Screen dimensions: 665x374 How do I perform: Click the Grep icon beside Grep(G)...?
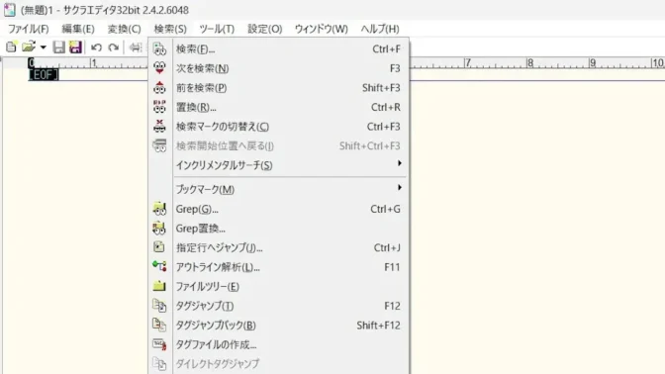pos(159,209)
